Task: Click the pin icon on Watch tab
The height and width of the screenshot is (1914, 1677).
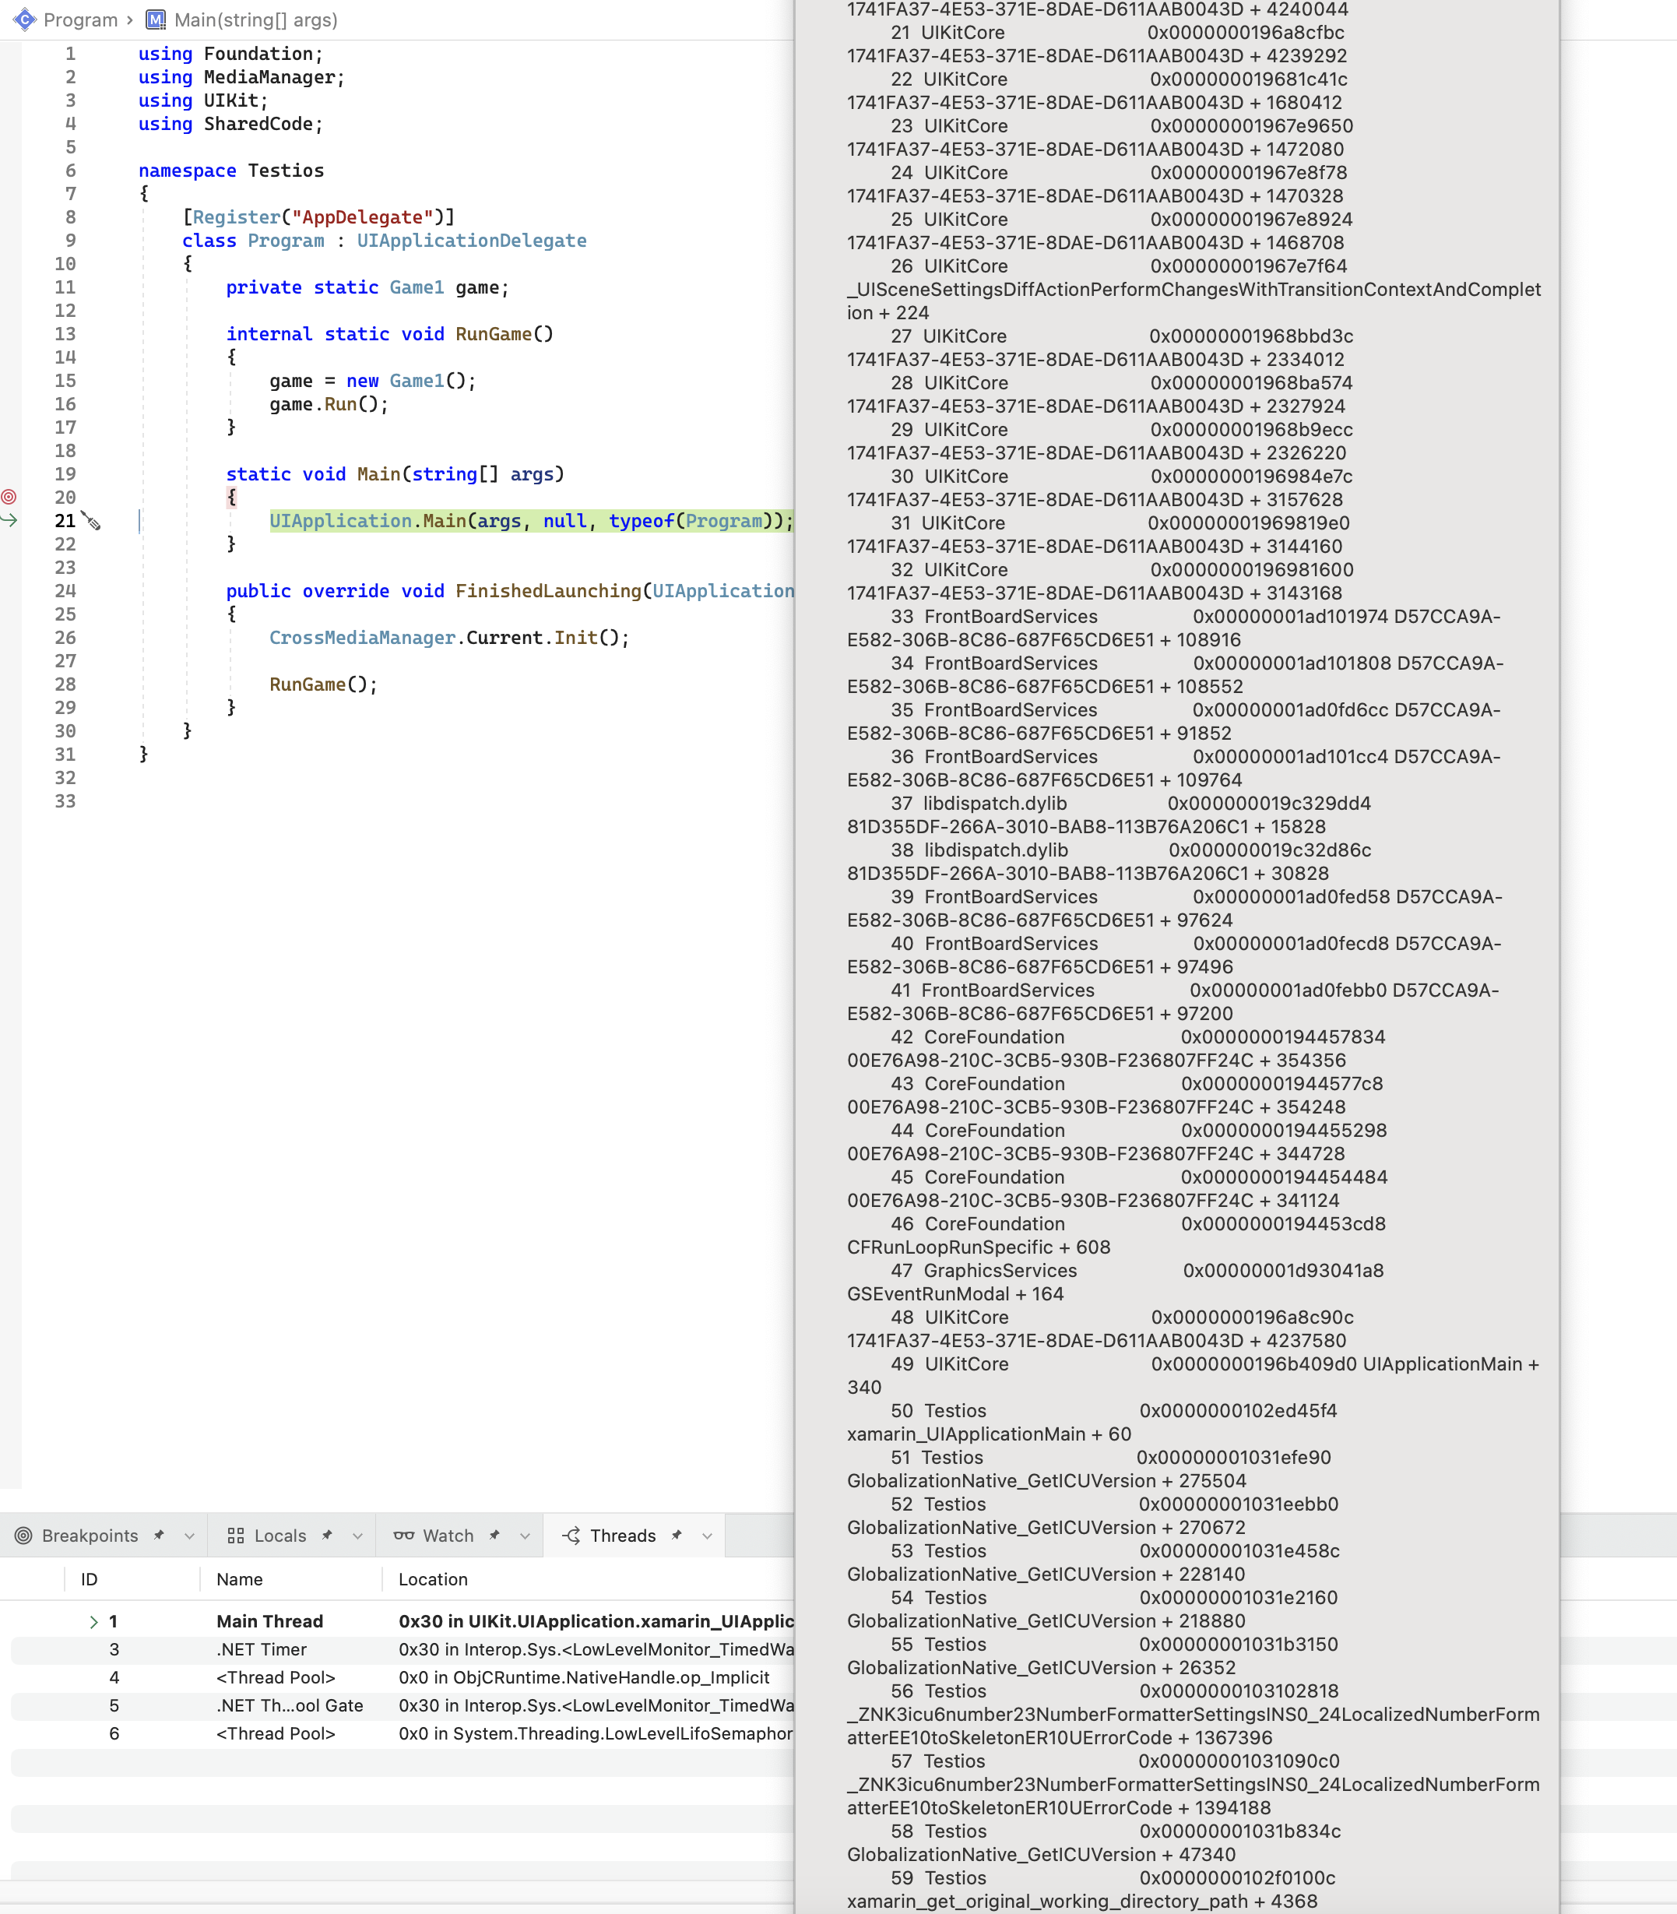Action: [494, 1535]
